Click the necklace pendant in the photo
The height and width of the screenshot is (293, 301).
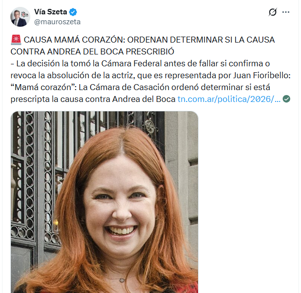(x=122, y=280)
